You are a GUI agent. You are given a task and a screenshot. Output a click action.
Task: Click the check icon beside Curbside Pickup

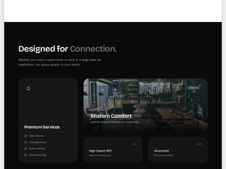[26, 142]
